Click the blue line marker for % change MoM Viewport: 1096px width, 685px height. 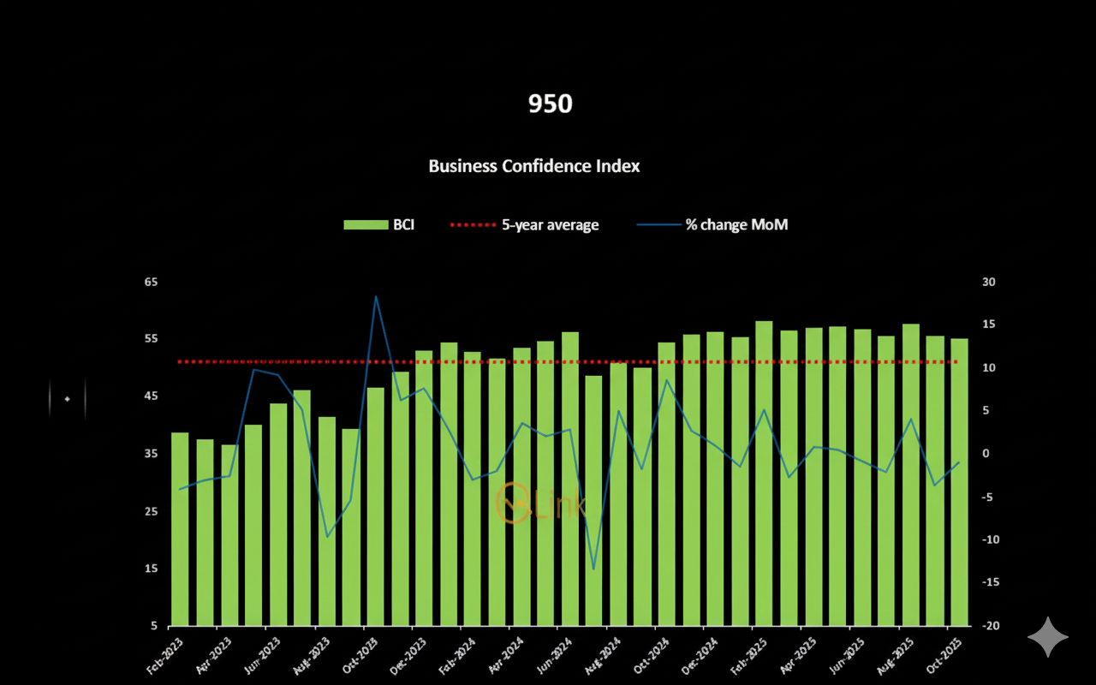point(658,225)
